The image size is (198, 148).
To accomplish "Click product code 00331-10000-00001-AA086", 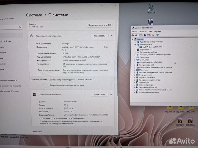I will 74,60.
